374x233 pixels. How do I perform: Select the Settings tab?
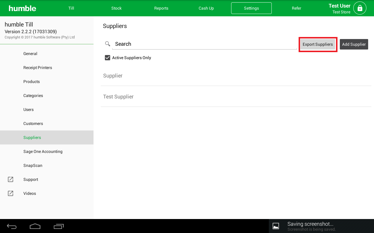(x=251, y=8)
